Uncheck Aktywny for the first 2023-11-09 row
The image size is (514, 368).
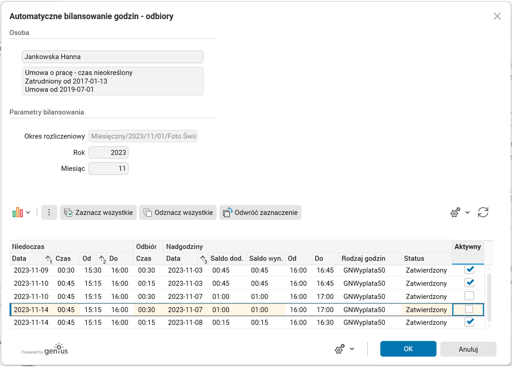point(469,270)
